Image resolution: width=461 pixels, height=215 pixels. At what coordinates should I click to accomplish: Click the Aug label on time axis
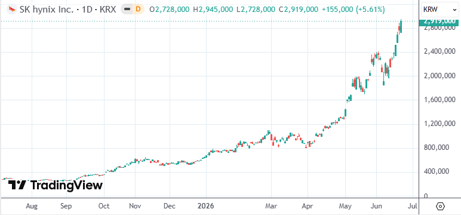click(x=32, y=206)
